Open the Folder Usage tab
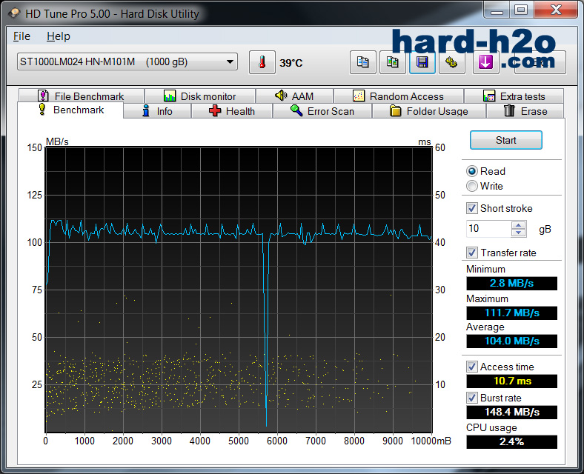 click(x=428, y=111)
